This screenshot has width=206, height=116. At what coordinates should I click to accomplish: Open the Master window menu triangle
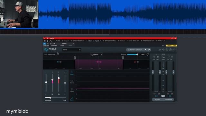[x=44, y=38]
